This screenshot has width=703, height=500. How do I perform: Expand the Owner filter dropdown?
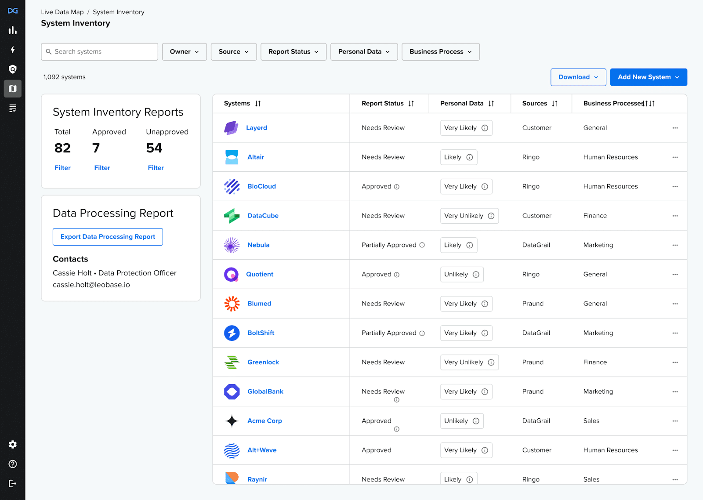184,52
